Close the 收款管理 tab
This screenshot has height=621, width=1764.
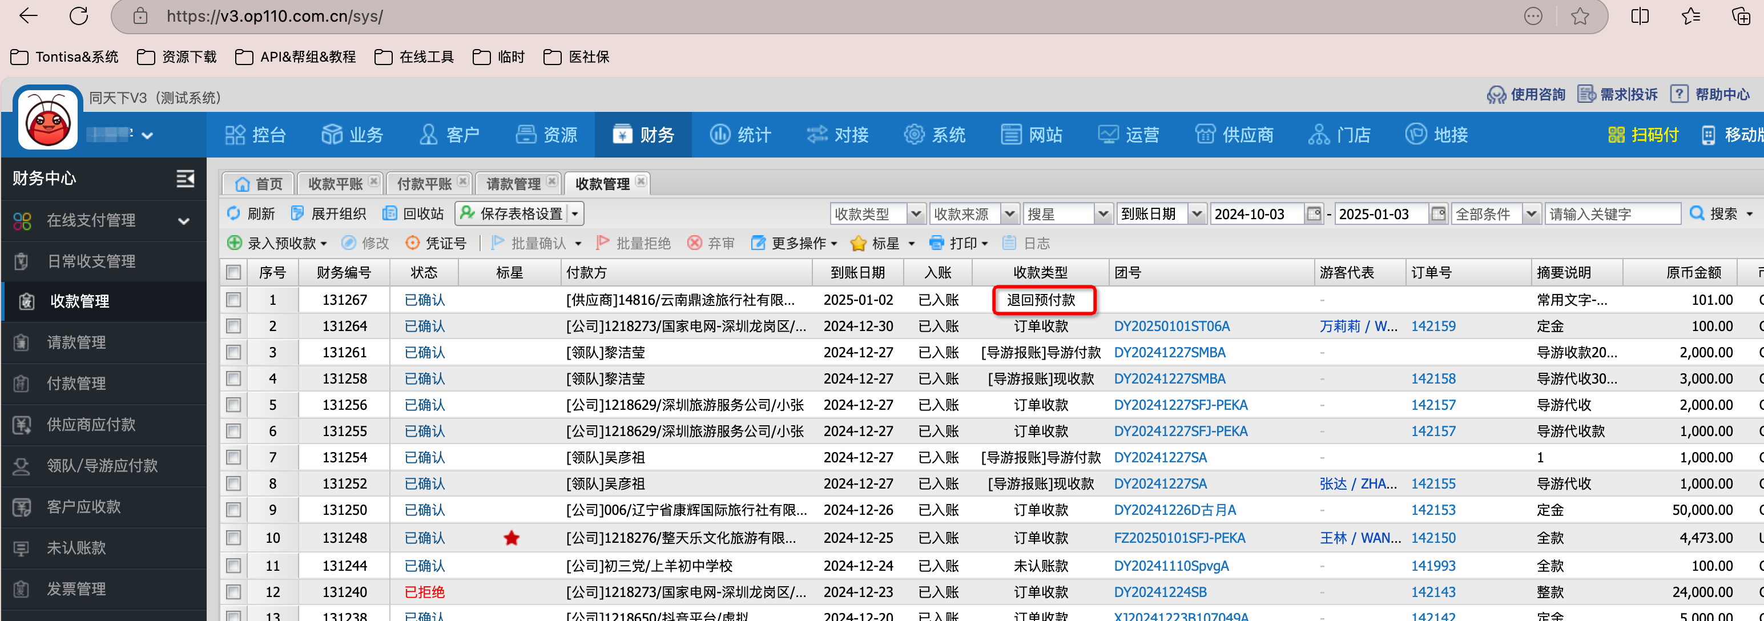[x=641, y=181]
